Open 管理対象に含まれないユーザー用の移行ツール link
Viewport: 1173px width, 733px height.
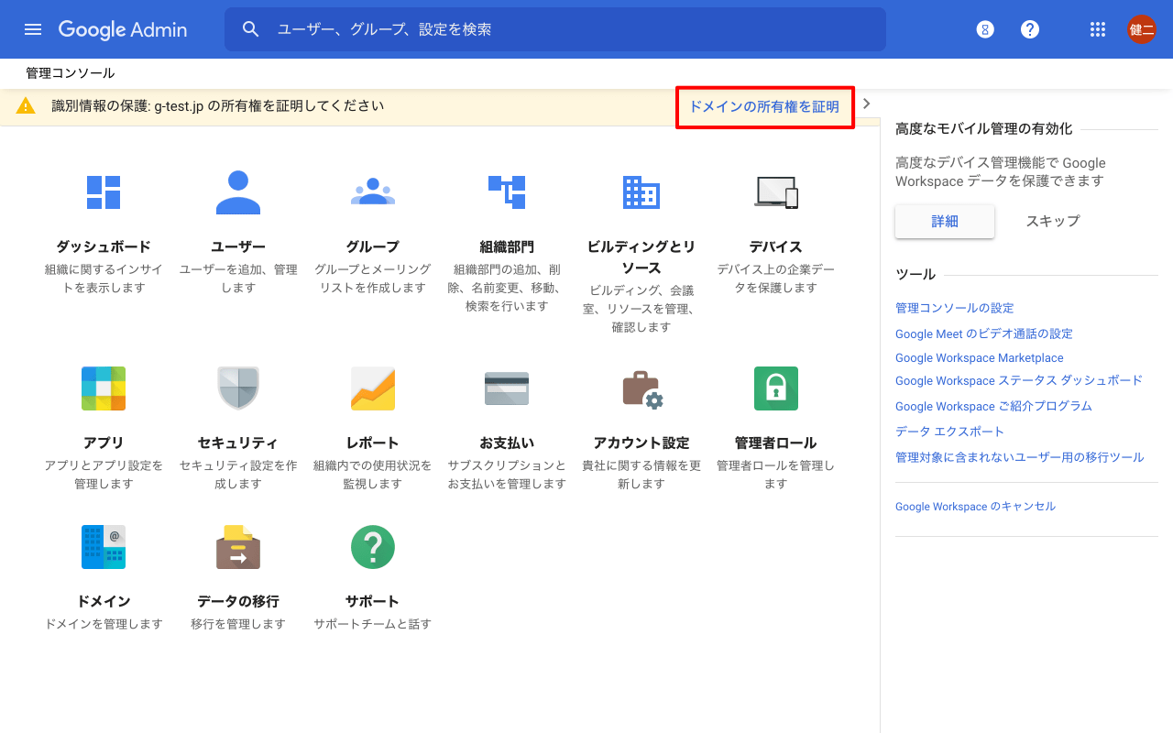coord(1020,457)
